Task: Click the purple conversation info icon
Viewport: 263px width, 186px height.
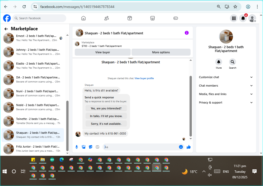Action: click(187, 33)
